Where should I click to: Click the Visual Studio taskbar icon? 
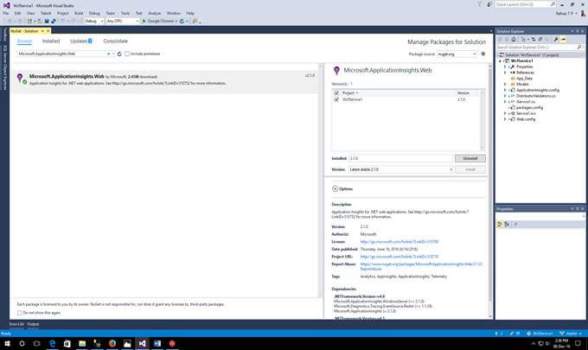(142, 343)
